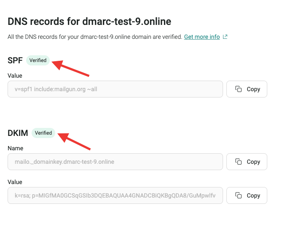Click the copy icon beside the DKIM name
293x225 pixels.
pyautogui.click(x=239, y=162)
